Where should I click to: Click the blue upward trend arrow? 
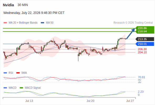[x=131, y=34]
